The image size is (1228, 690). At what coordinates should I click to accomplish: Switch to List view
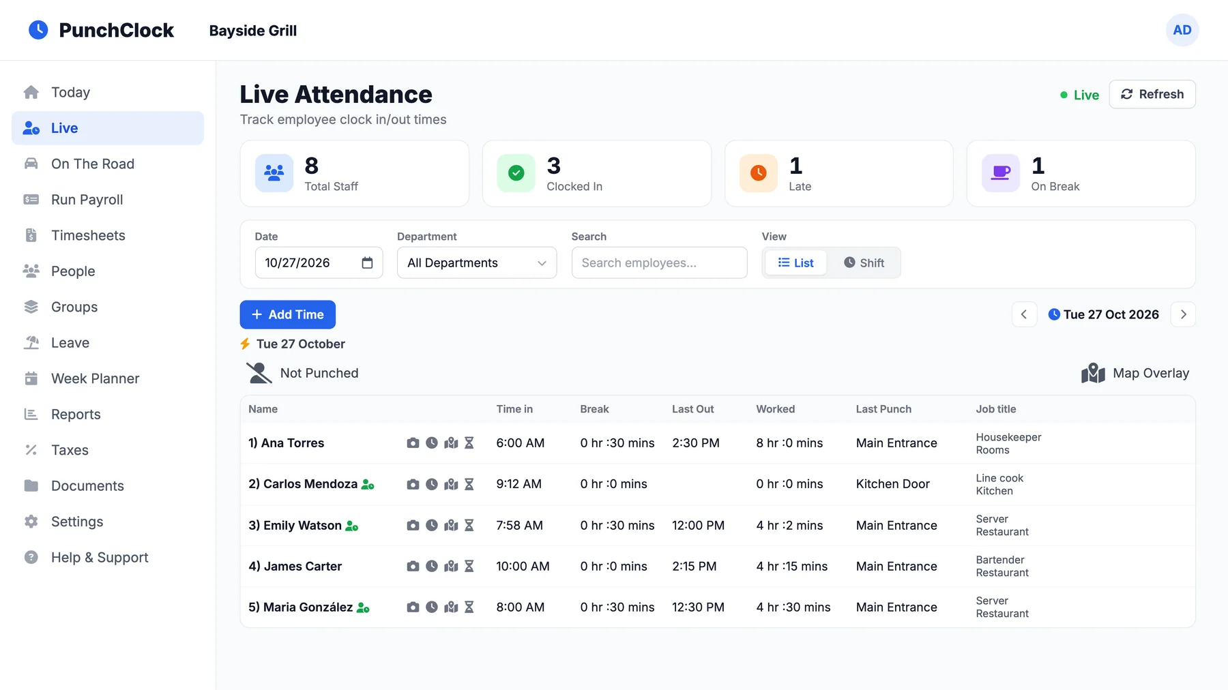[796, 263]
